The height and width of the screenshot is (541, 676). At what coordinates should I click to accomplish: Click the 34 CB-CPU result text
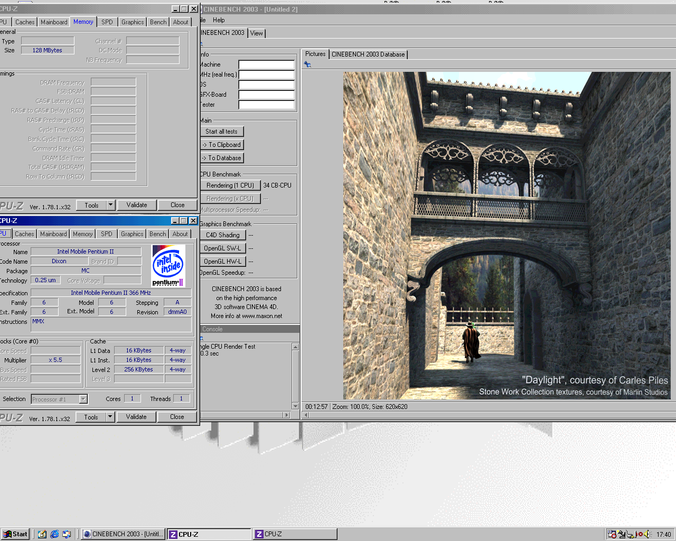click(277, 185)
